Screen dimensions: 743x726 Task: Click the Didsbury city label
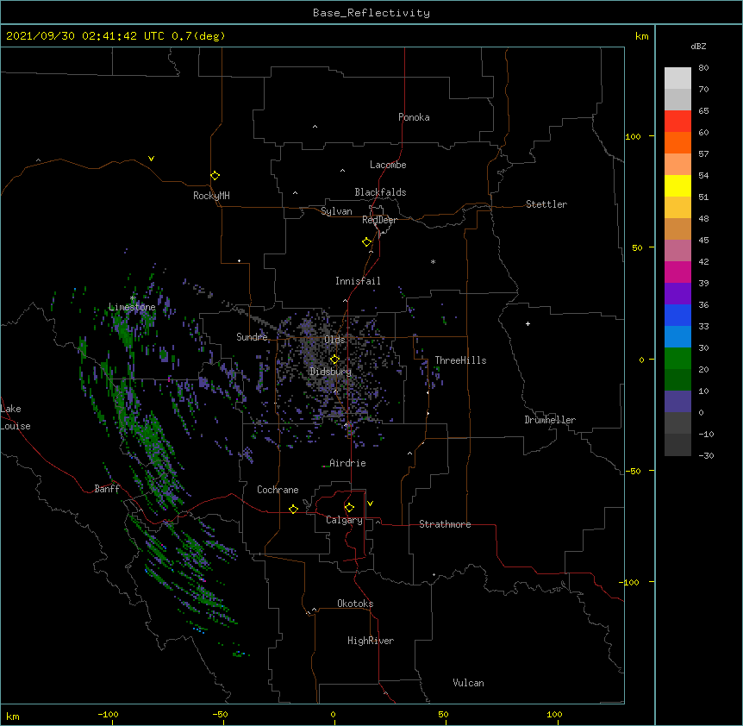pyautogui.click(x=330, y=372)
